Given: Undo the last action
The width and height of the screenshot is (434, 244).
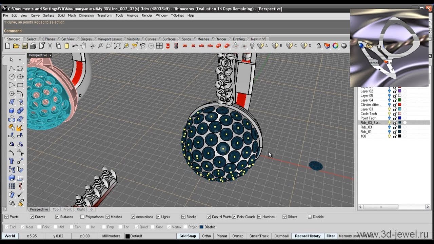Looking at the screenshot, I should click(x=75, y=46).
